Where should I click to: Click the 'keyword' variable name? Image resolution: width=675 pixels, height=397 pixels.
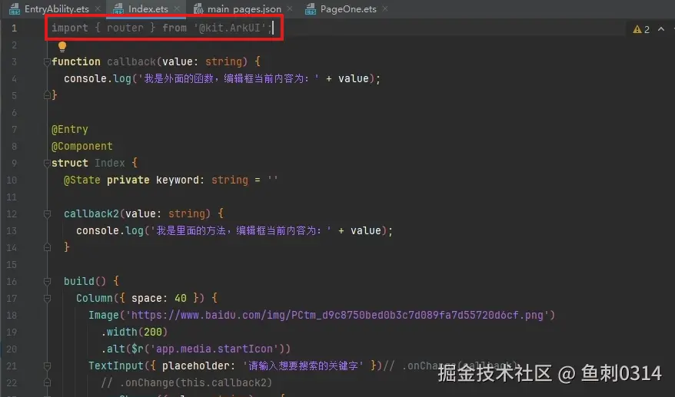point(178,180)
